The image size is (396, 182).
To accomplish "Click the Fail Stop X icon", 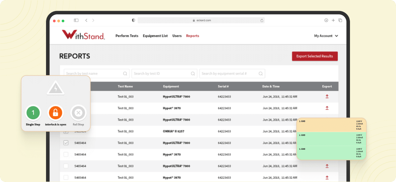I will pos(78,113).
